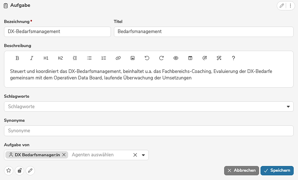Clear all selected agents in Aufgabe von
This screenshot has width=298, height=180.
point(135,155)
